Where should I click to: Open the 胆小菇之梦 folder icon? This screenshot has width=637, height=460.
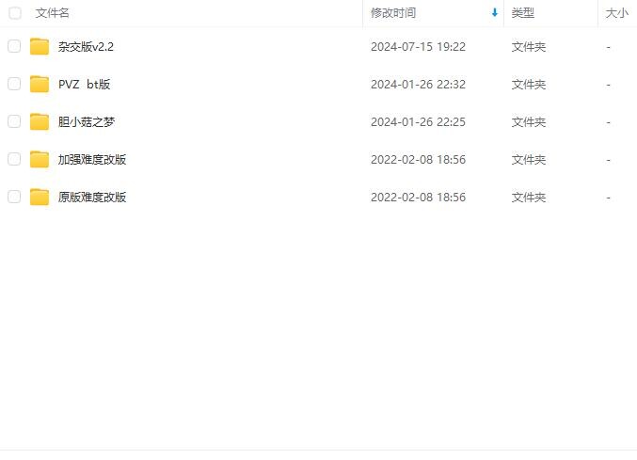point(40,121)
